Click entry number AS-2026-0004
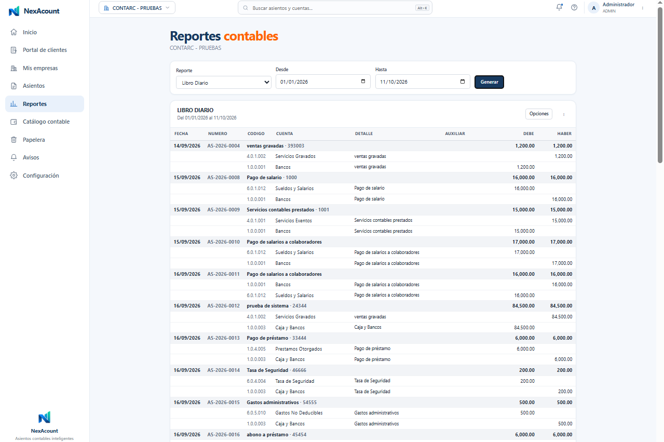Viewport: 664px width, 442px height. tap(224, 146)
